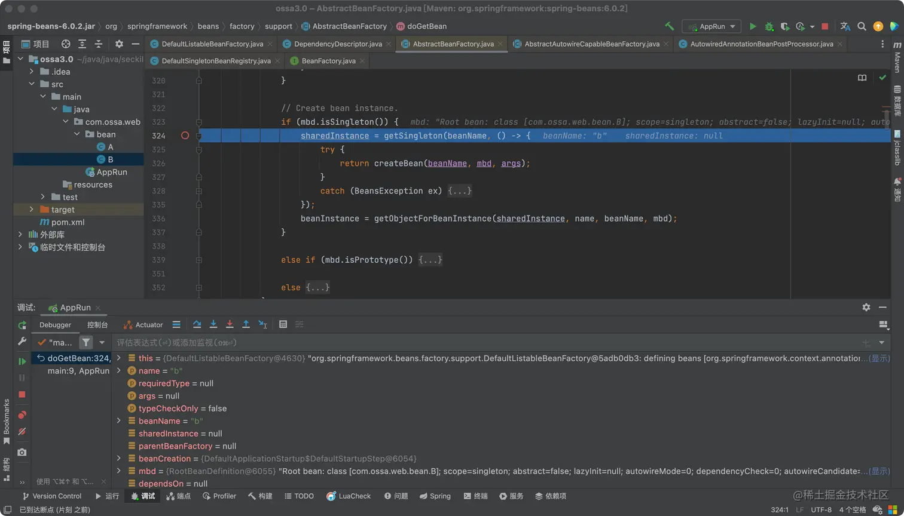Select opened file locator target icon

66,44
